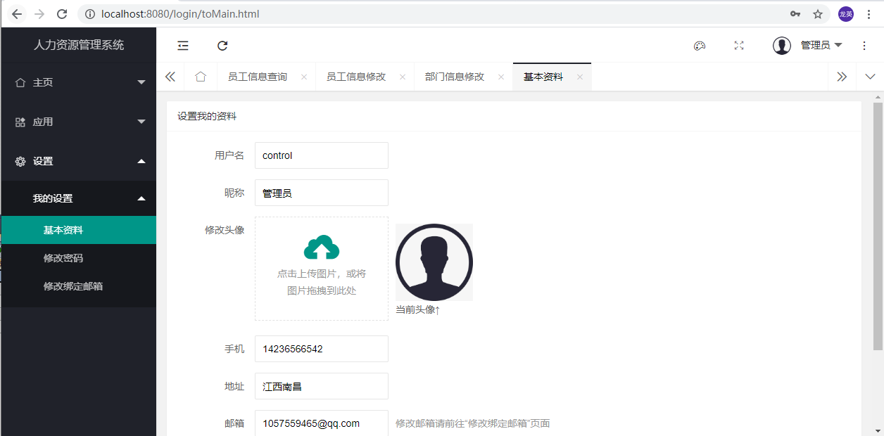Toggle fullscreen with the expand icon
Viewport: 884px width, 436px height.
tap(739, 46)
